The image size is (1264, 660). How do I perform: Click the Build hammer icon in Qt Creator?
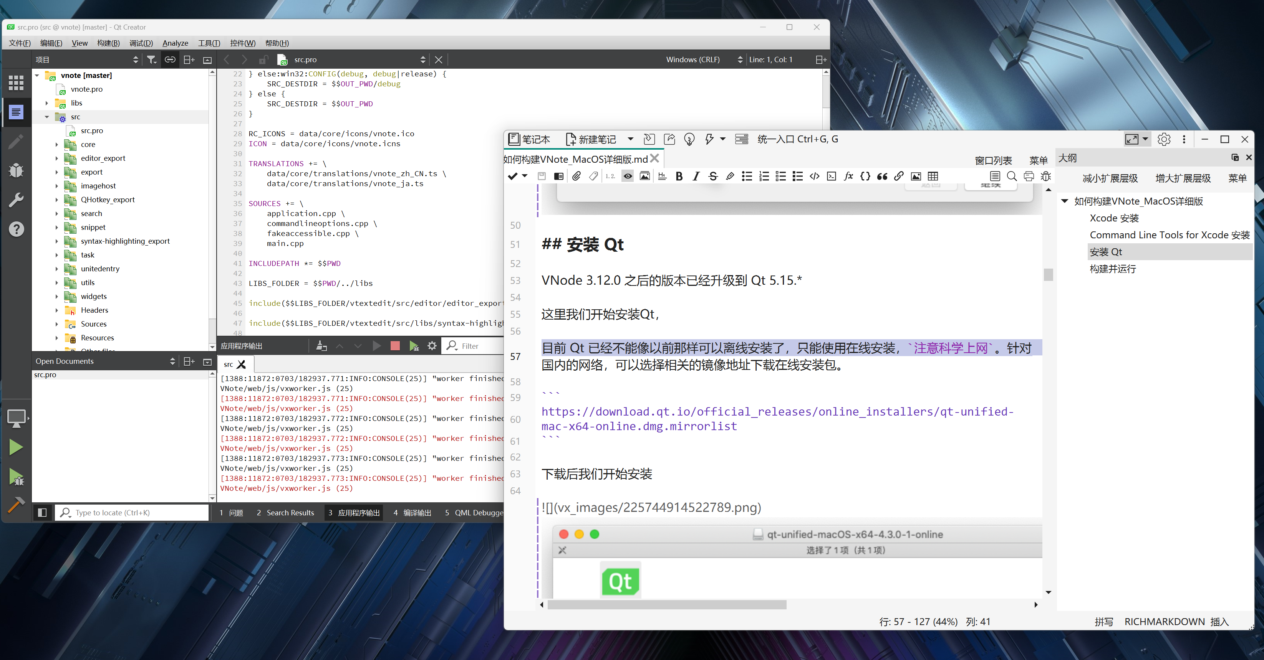(x=16, y=505)
